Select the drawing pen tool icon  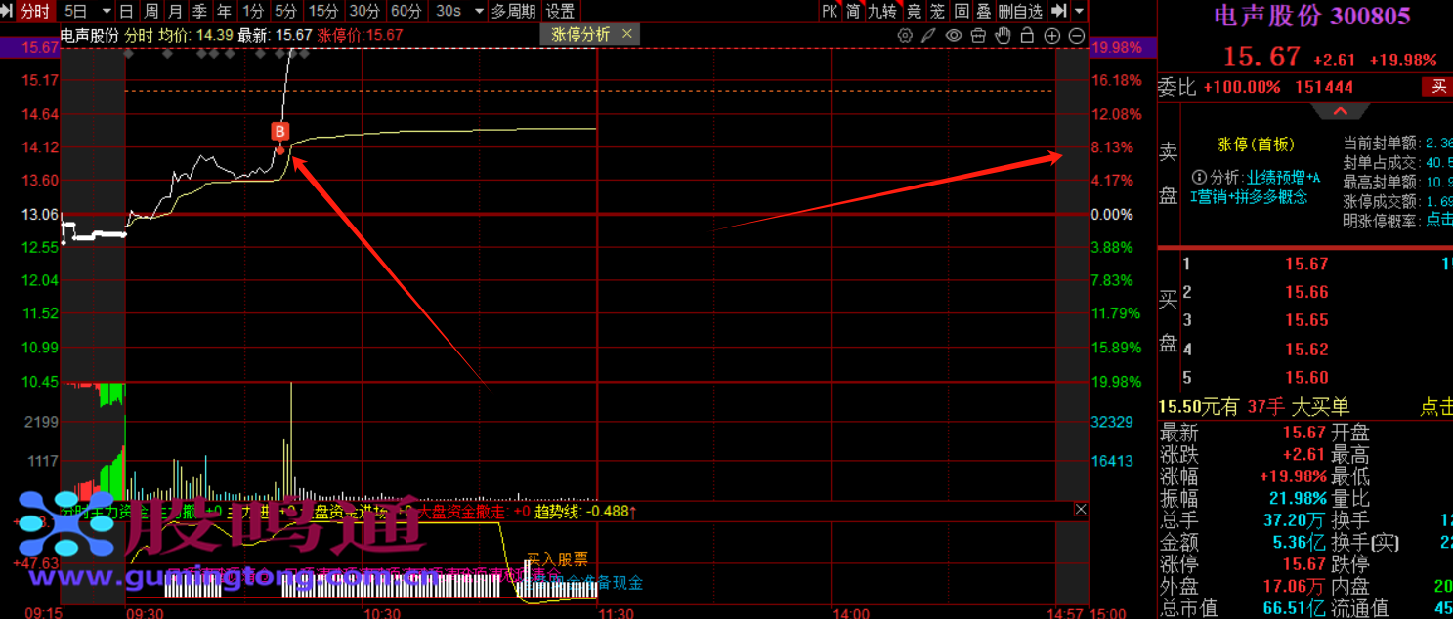click(x=929, y=36)
